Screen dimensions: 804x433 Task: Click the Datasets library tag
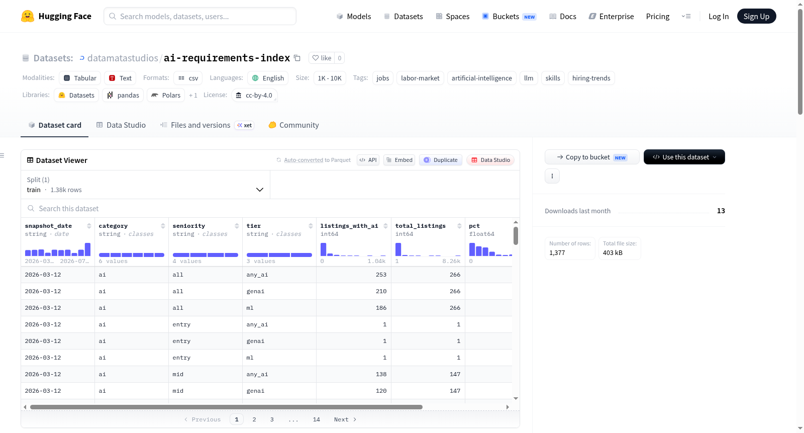(76, 95)
